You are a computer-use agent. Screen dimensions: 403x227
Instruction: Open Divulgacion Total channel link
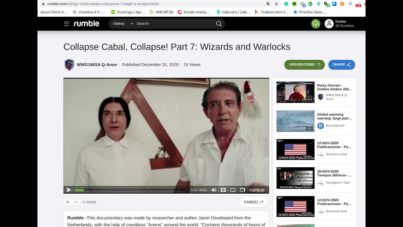tap(338, 183)
